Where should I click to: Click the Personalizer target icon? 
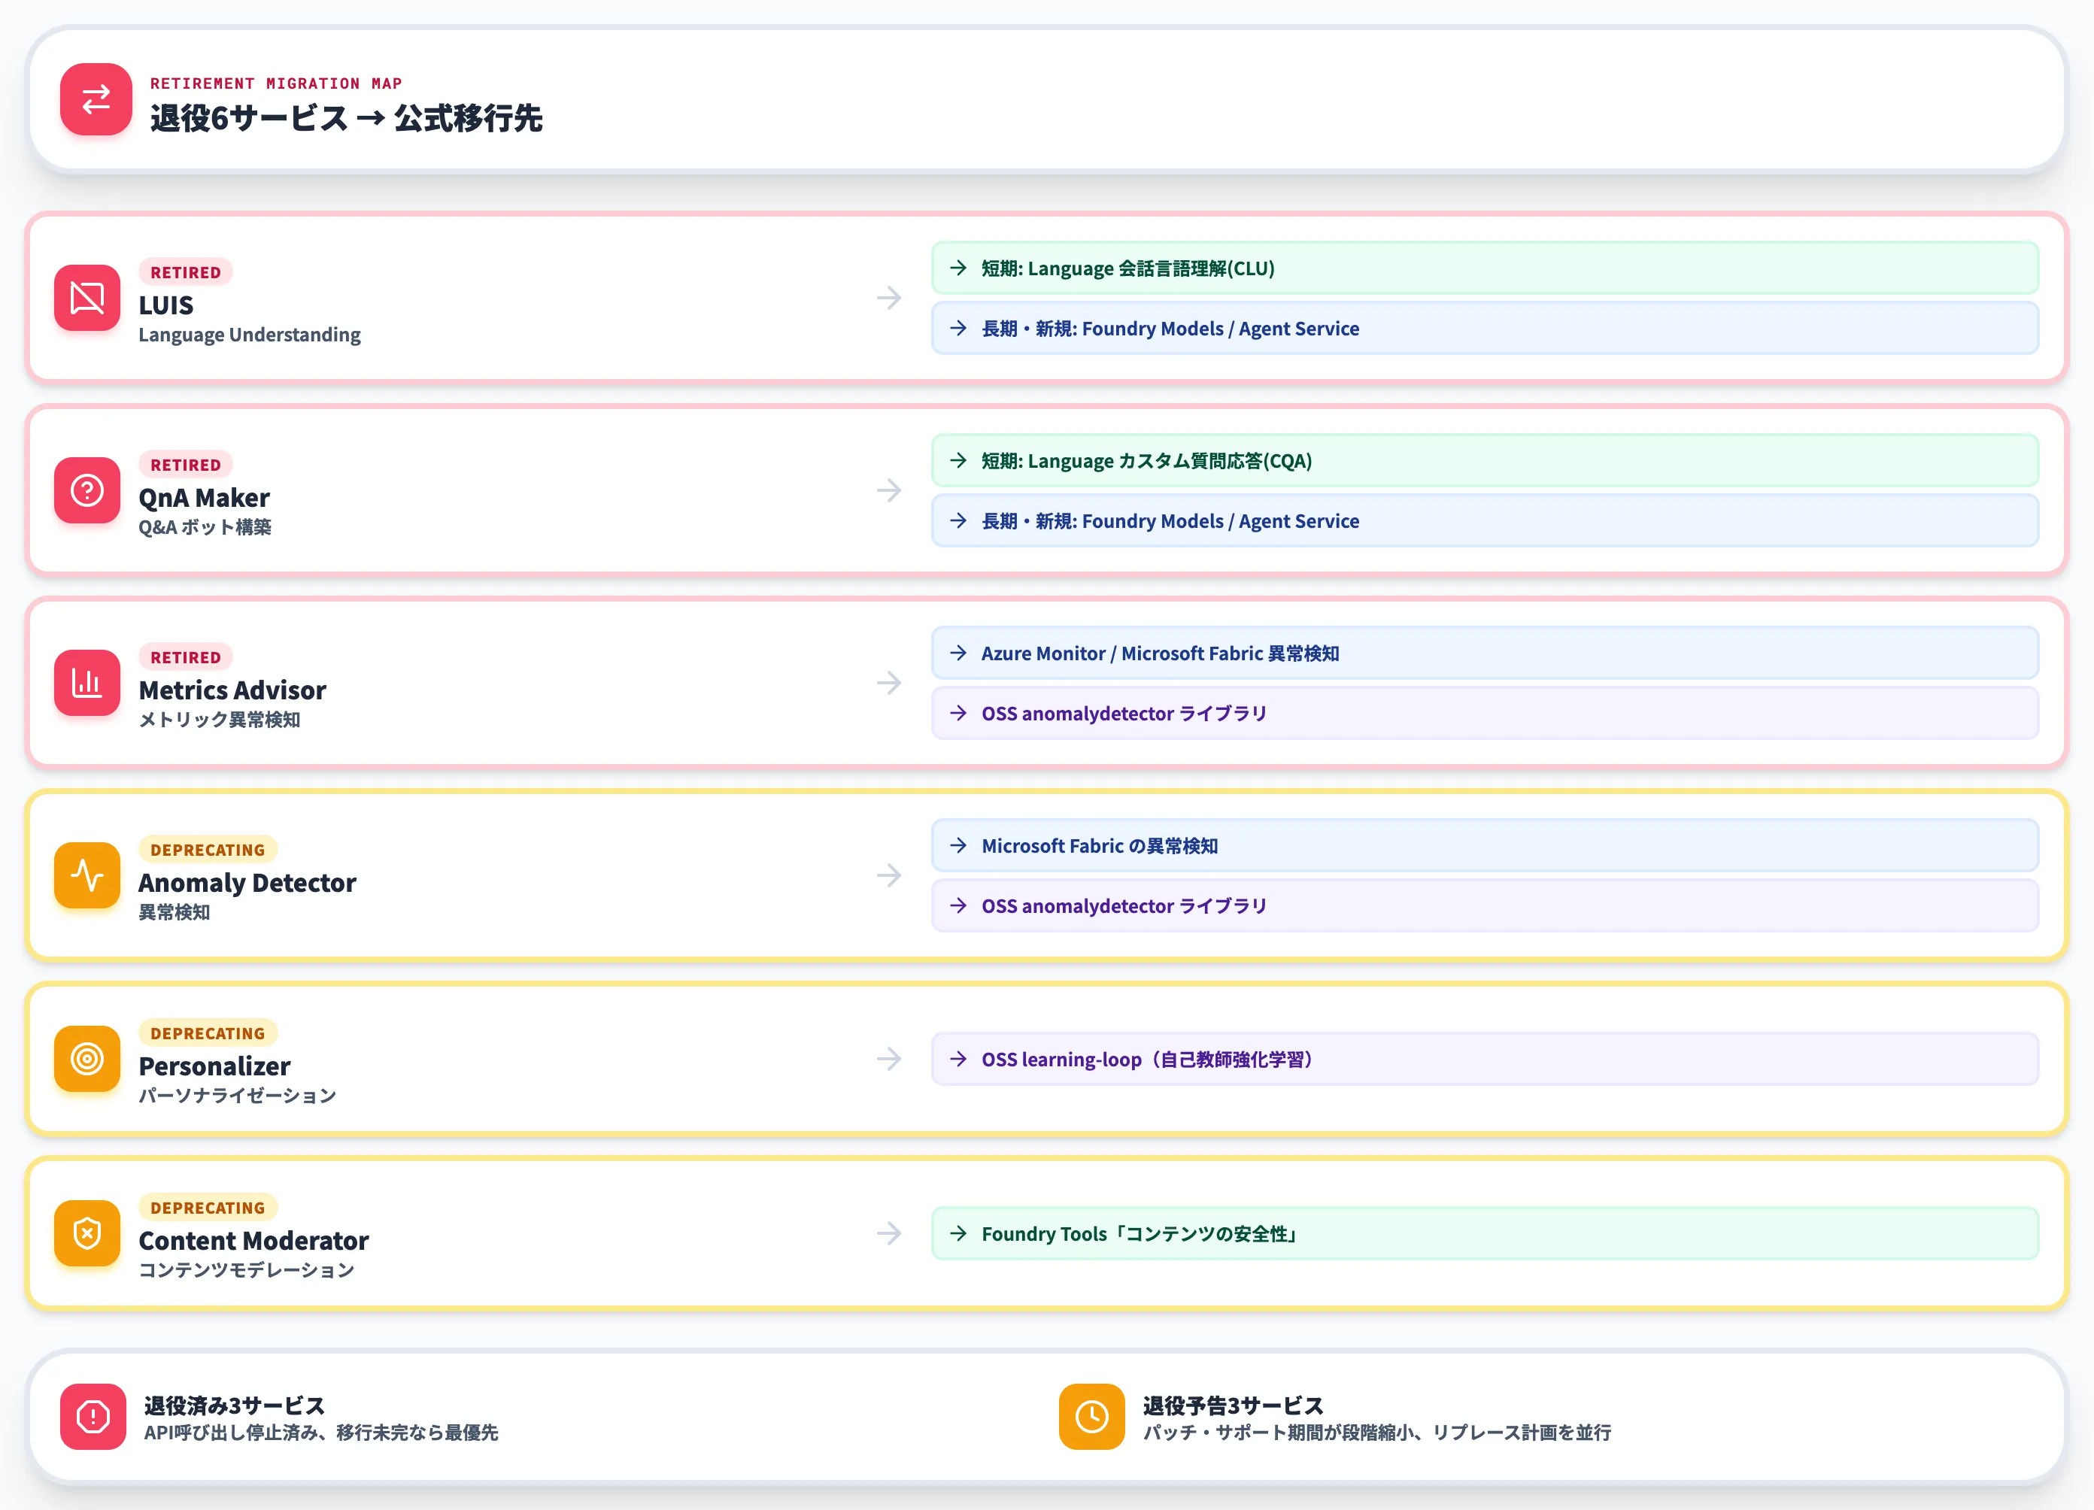(x=86, y=1059)
